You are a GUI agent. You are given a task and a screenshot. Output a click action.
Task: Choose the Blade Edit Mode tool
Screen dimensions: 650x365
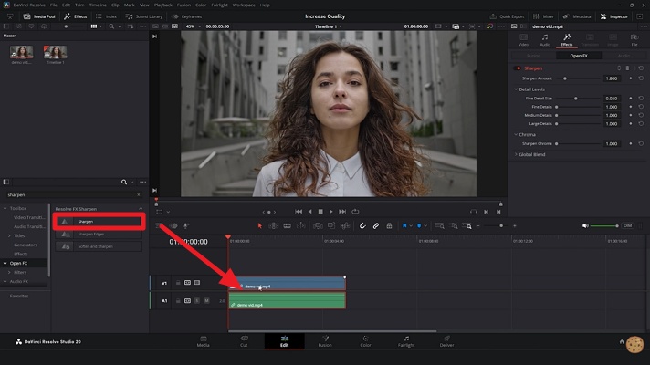tap(288, 225)
